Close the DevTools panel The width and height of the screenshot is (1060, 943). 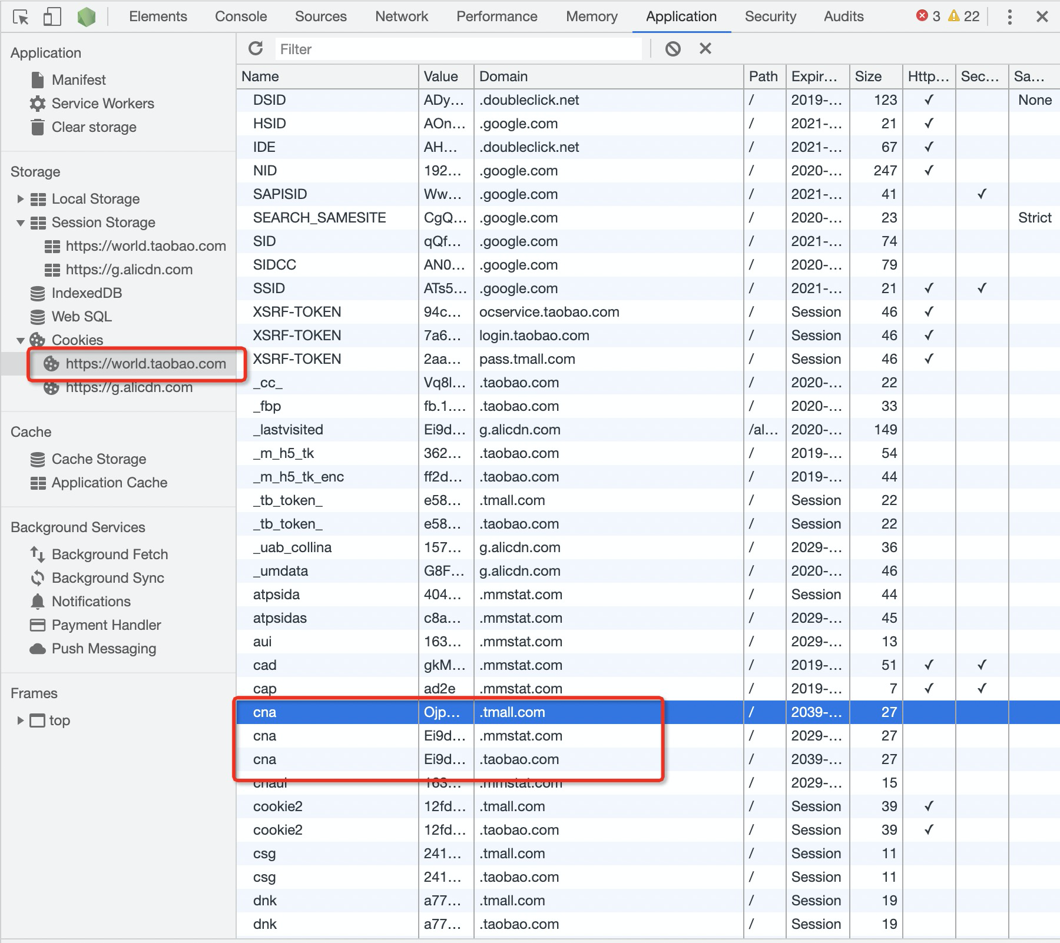tap(1042, 16)
